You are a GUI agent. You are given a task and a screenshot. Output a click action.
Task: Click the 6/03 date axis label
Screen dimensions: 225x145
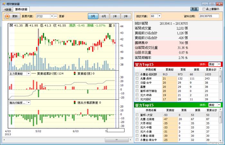pyautogui.click(x=76, y=131)
